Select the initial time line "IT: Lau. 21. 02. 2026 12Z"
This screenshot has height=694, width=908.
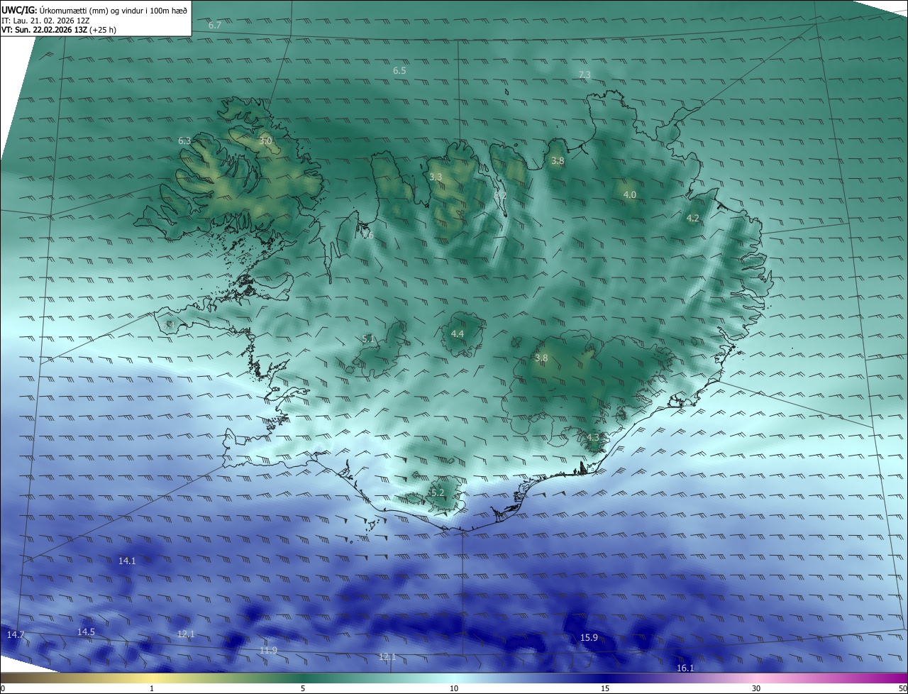[x=45, y=21]
